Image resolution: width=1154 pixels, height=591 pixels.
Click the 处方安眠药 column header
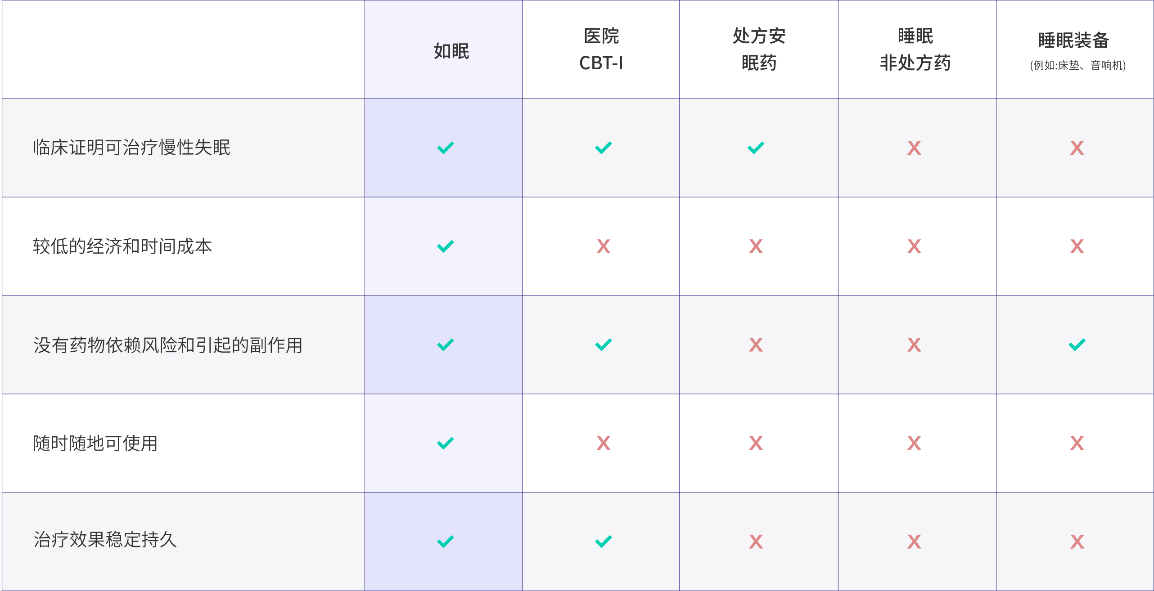click(759, 49)
